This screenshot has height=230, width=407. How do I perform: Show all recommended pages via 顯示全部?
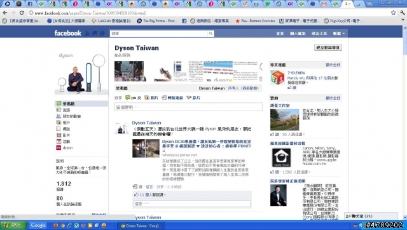click(x=333, y=65)
